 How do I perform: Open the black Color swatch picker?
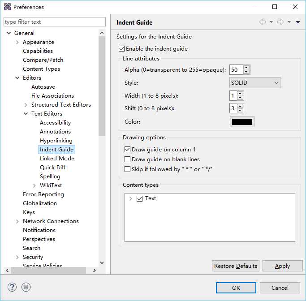(x=242, y=122)
